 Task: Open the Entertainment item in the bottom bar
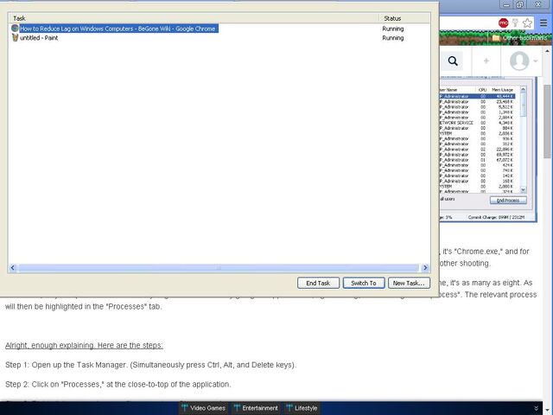click(x=256, y=408)
